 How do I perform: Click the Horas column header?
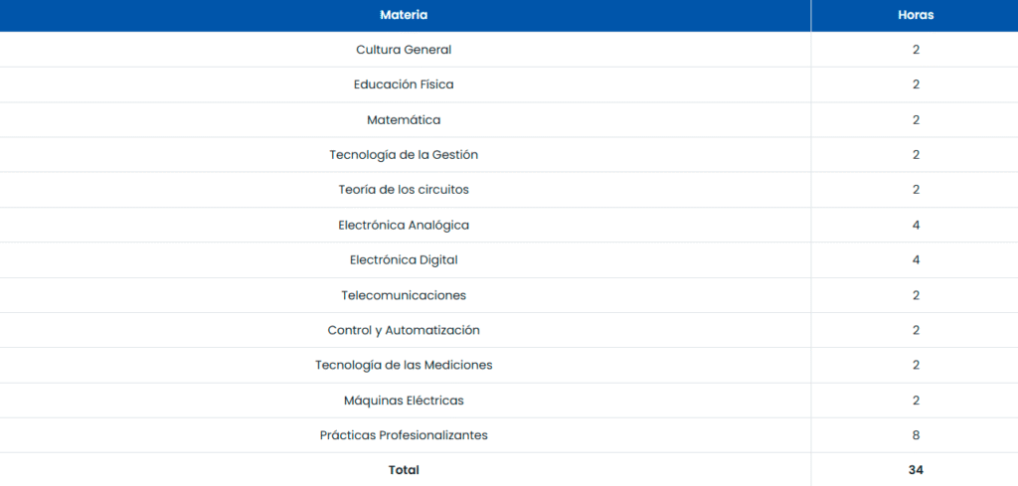[915, 15]
